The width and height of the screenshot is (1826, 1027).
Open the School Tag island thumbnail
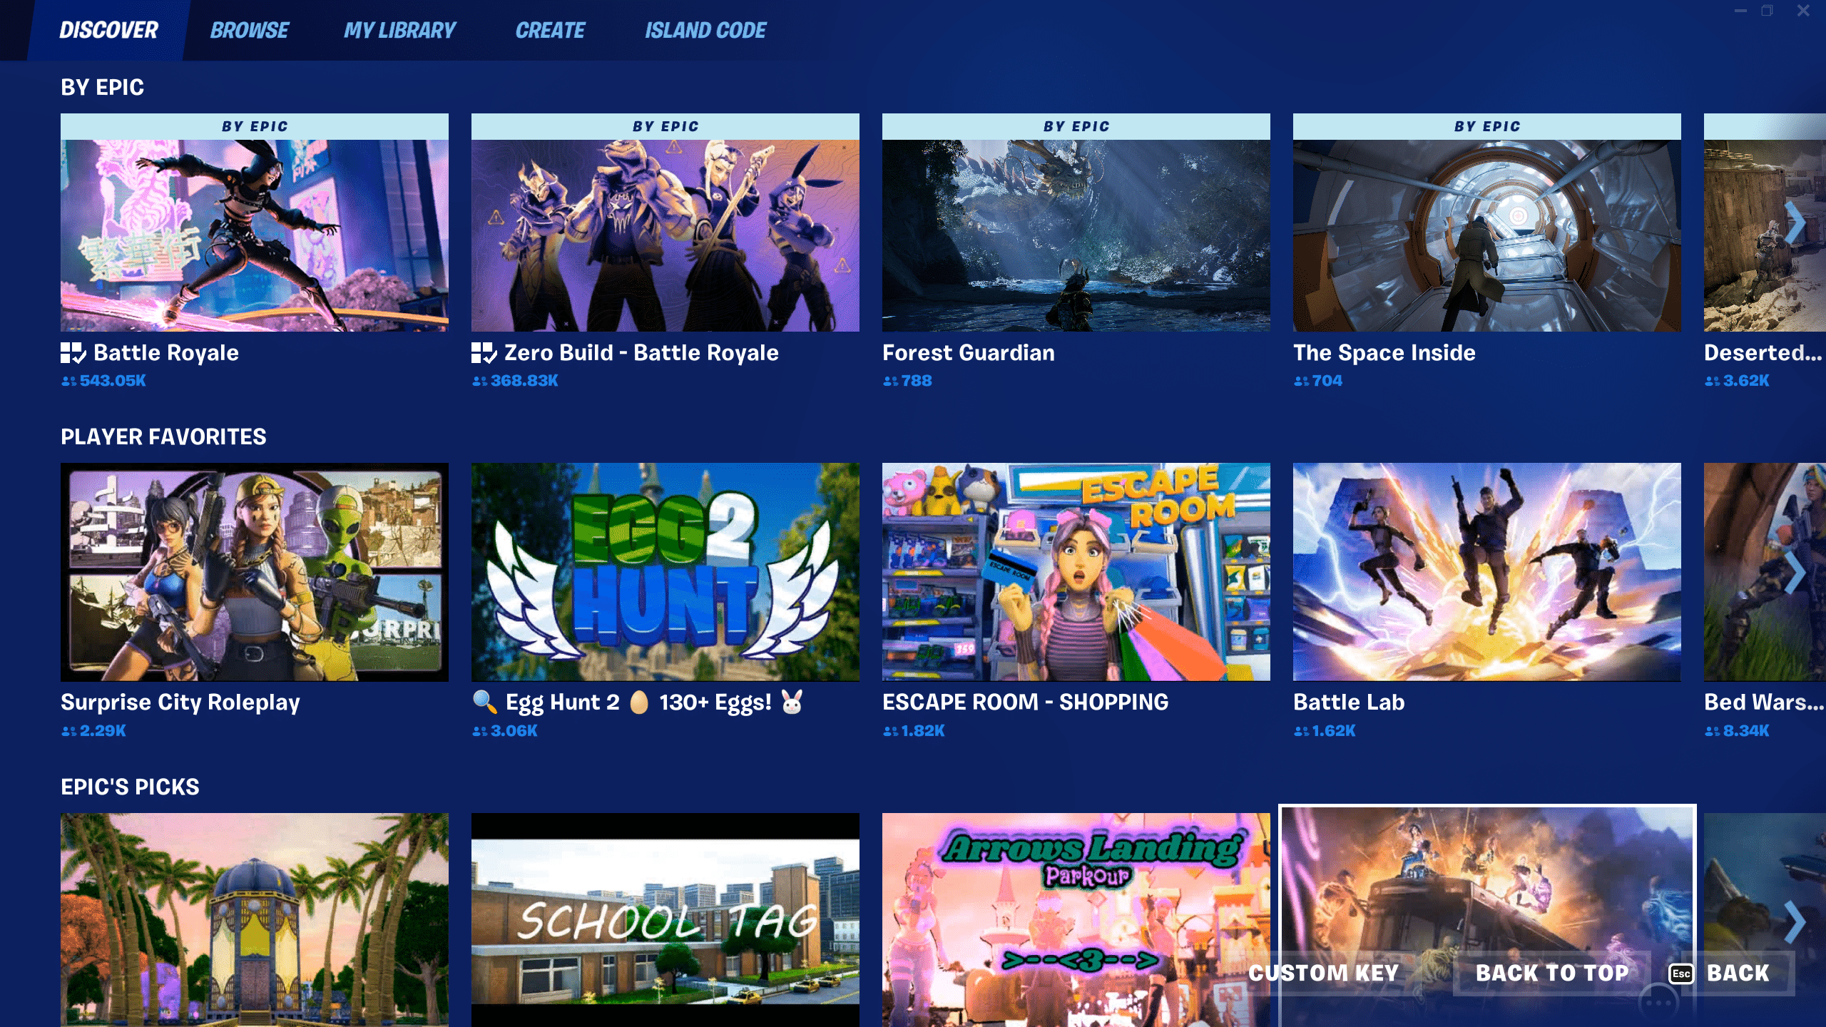point(665,920)
